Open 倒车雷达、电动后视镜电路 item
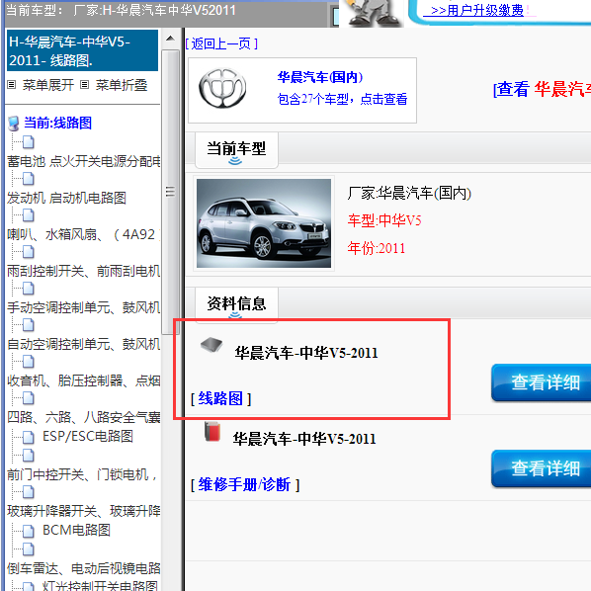 coord(84,568)
